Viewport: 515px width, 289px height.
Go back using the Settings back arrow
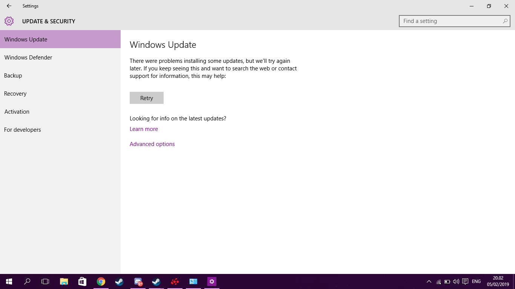click(x=9, y=6)
